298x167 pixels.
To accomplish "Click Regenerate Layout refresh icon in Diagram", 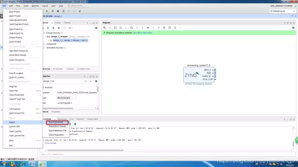I will click(x=170, y=28).
